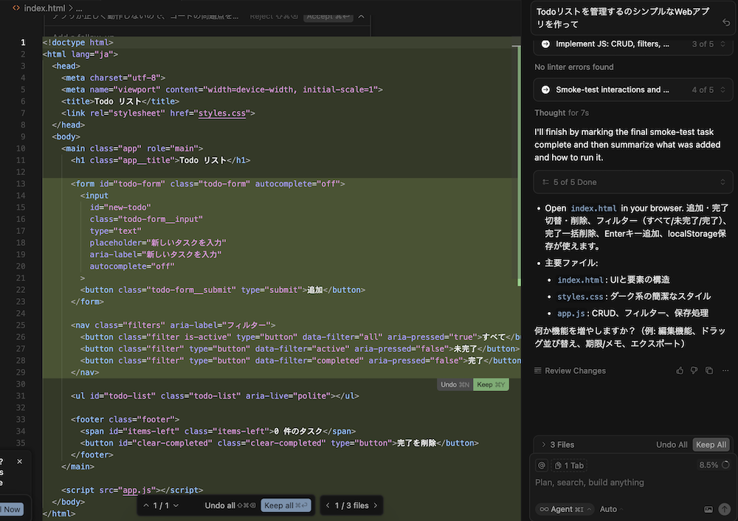Open the Agent mode dropdown

click(565, 509)
